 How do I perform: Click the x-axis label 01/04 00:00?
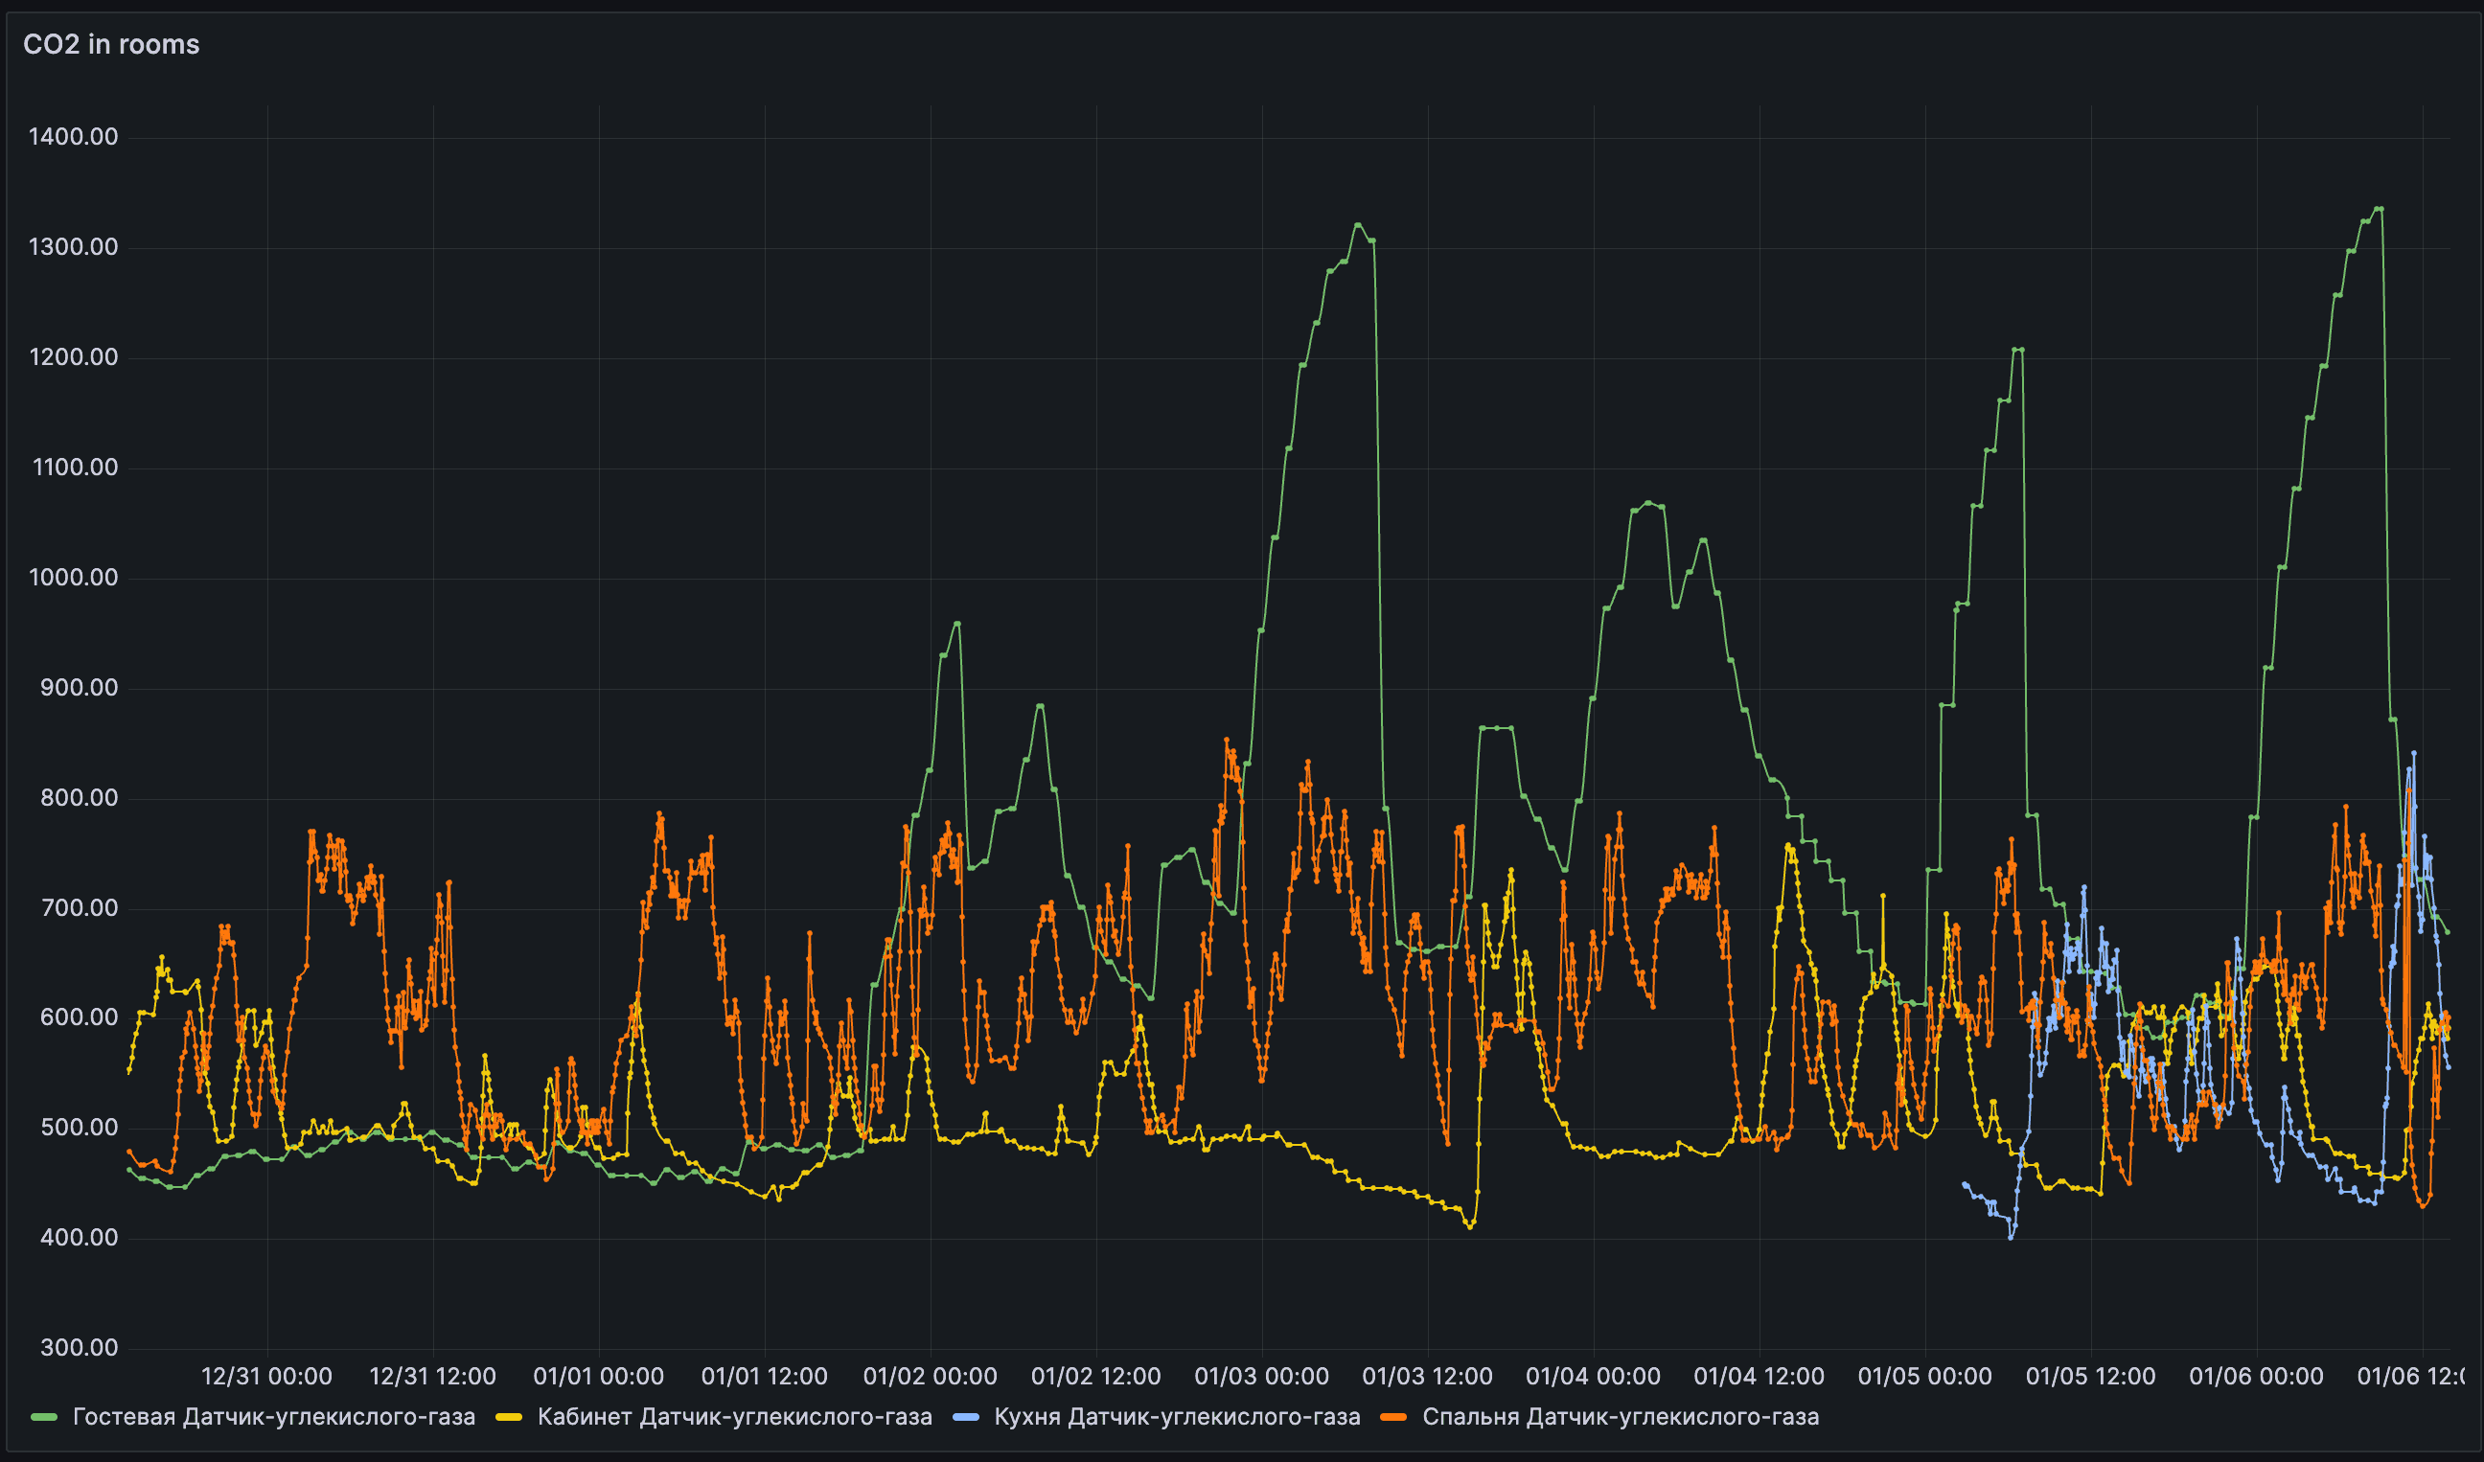point(1593,1377)
